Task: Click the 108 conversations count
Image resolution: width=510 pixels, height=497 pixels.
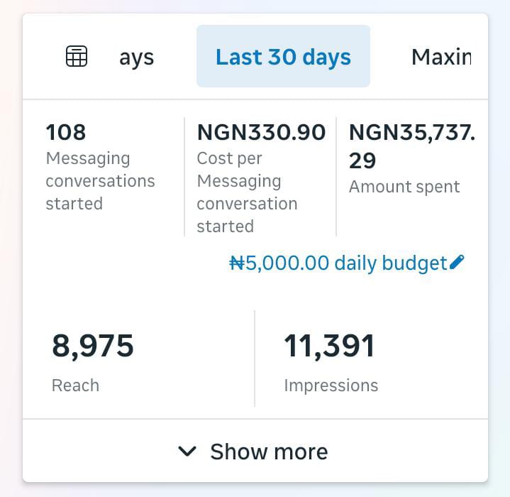Action: pos(65,132)
